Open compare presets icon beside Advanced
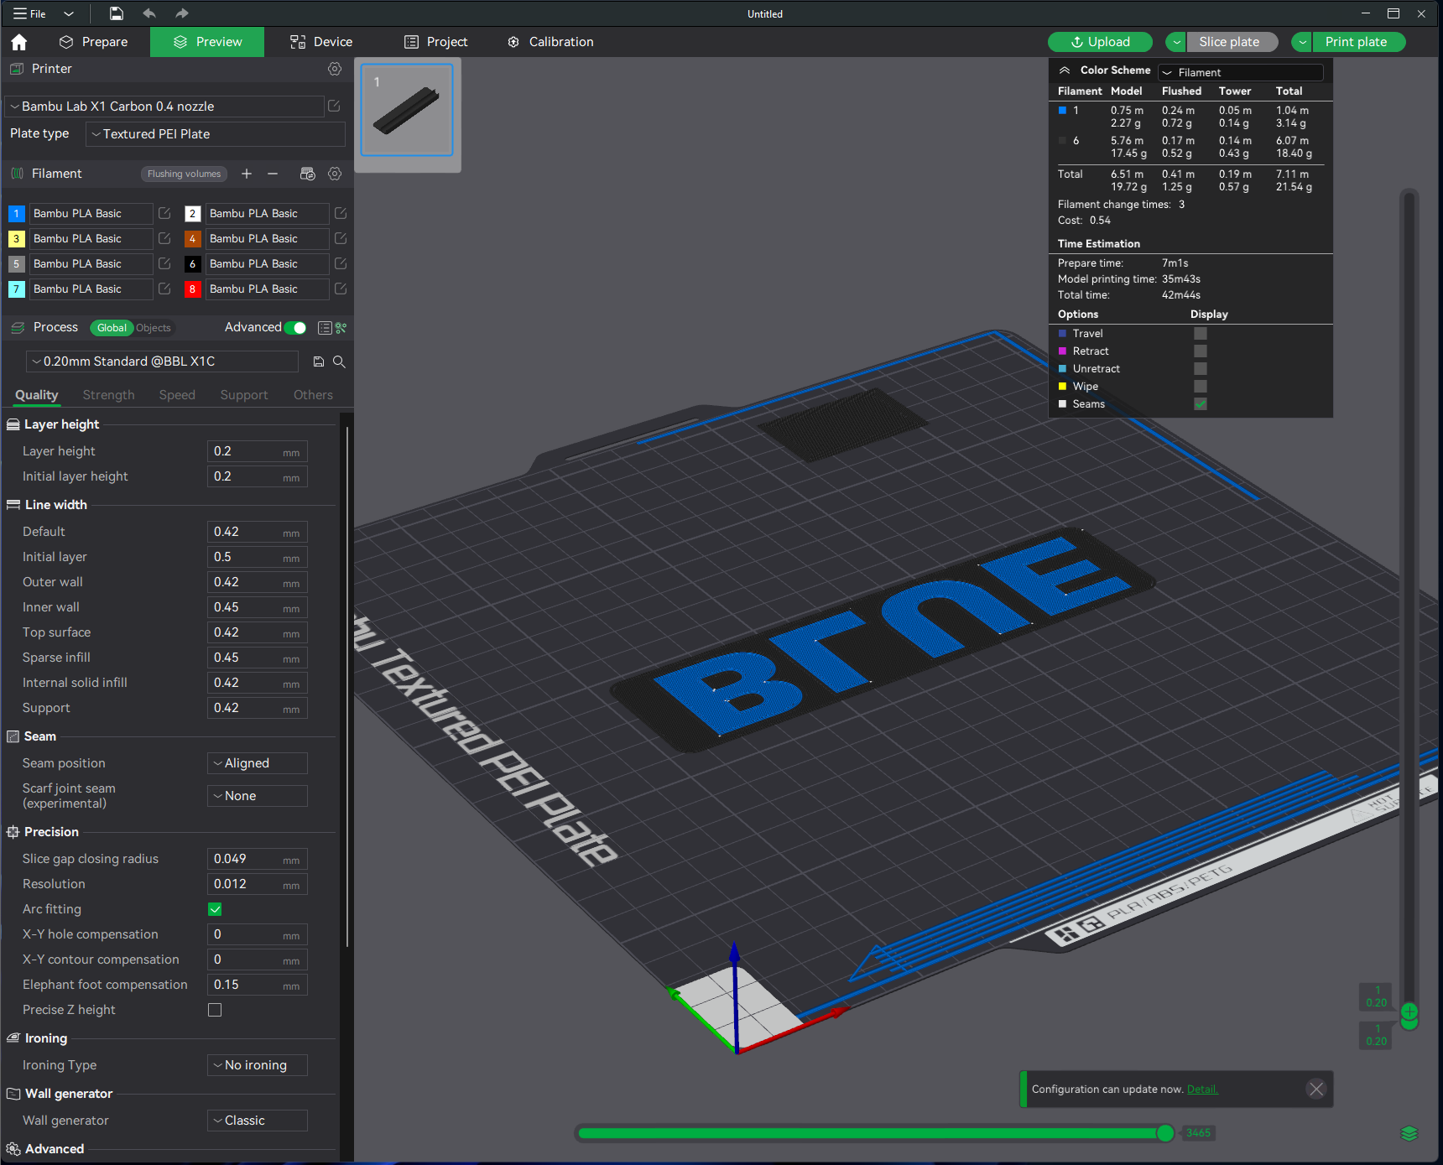The width and height of the screenshot is (1443, 1165). 341,328
